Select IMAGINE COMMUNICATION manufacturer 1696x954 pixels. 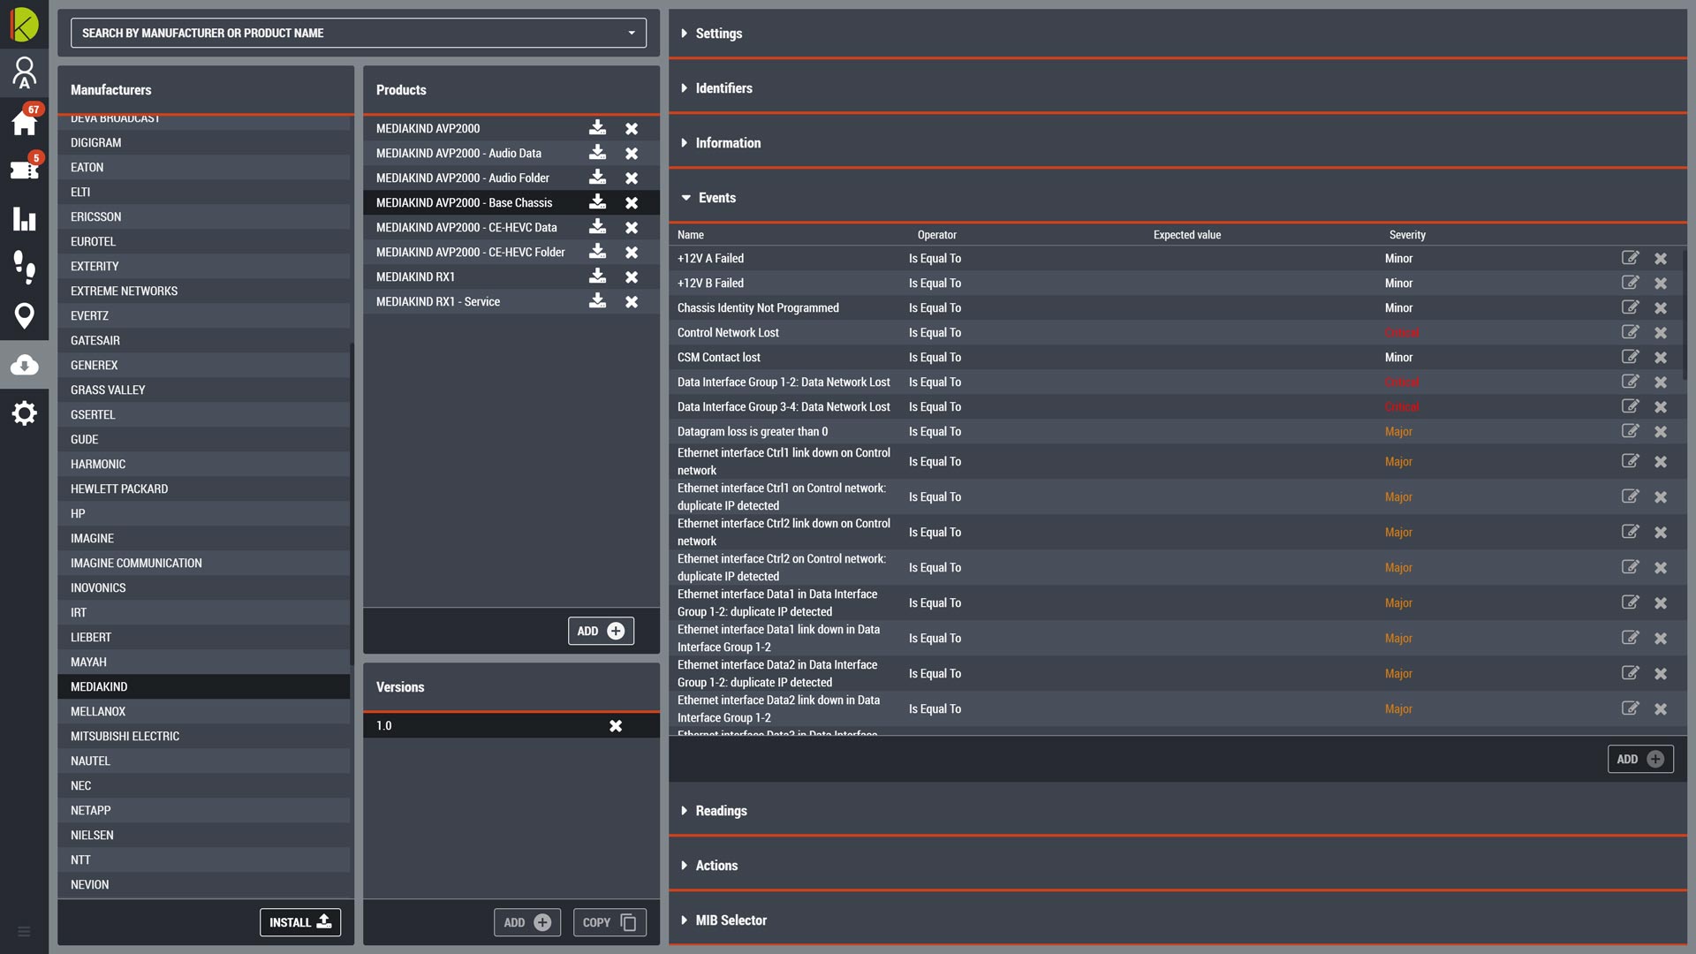click(204, 563)
